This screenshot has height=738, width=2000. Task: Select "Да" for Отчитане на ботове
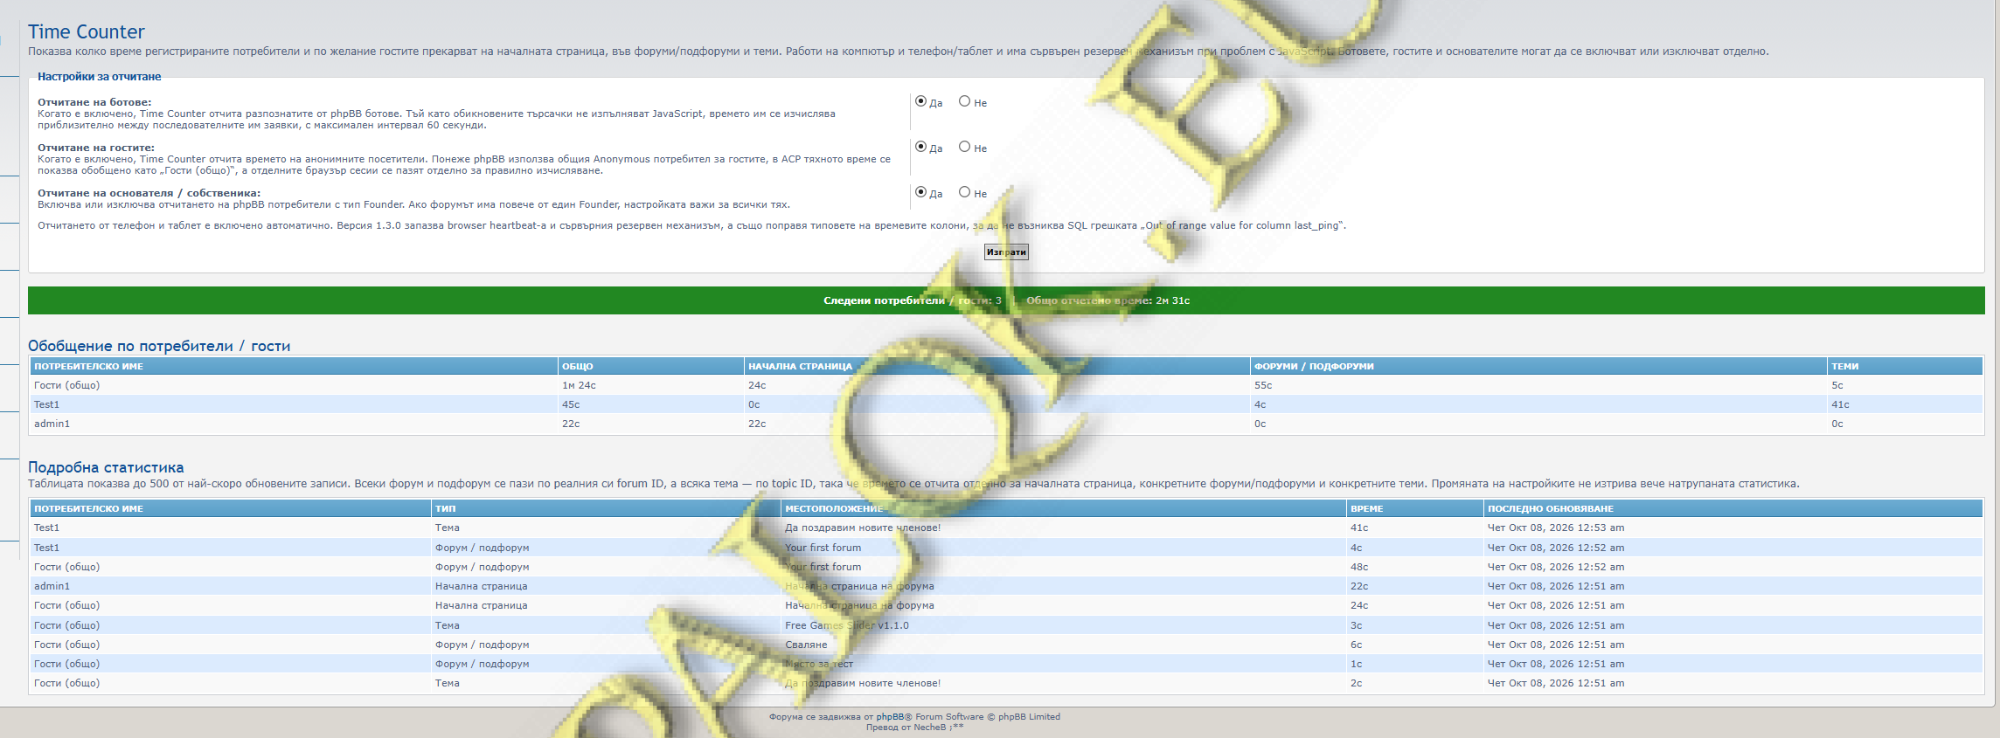[x=920, y=101]
